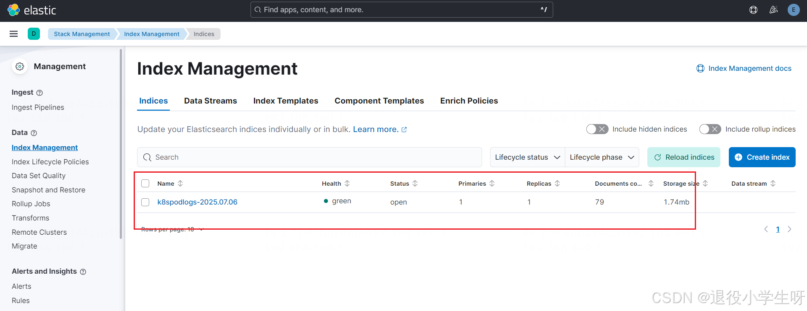Click the open status cell
This screenshot has height=311, width=807.
pos(398,202)
